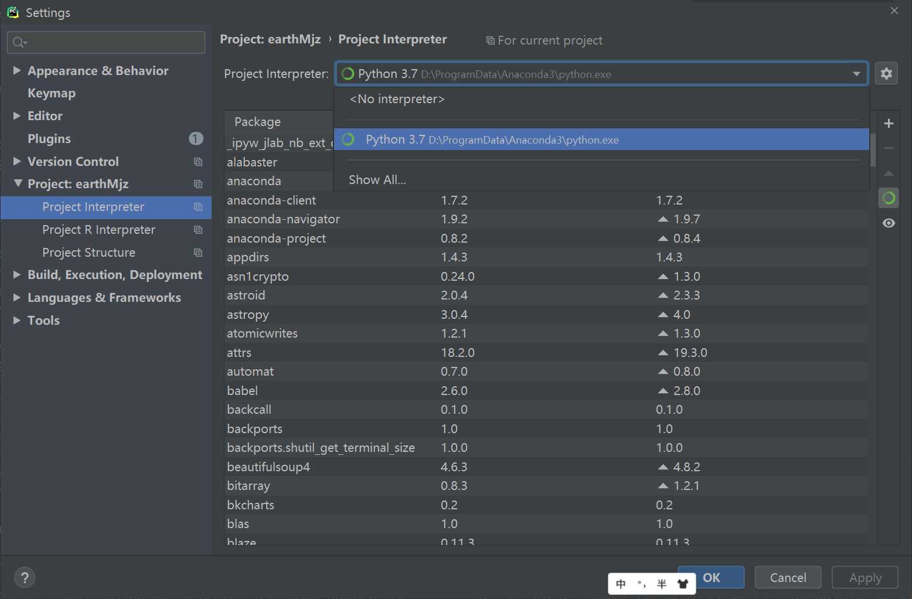Choose Python 3.7 Anaconda3 interpreter option
The height and width of the screenshot is (599, 912).
pos(601,139)
